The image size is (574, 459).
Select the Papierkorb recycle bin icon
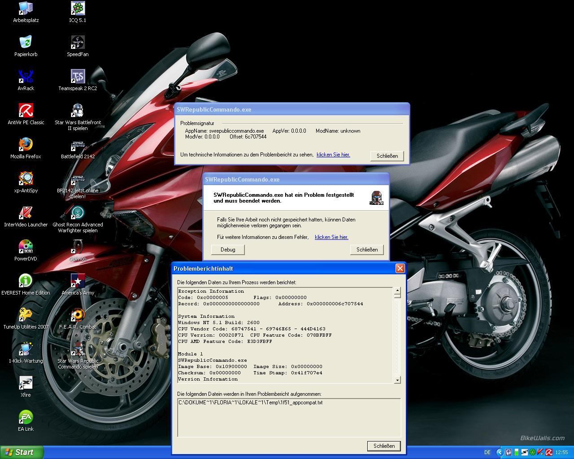pyautogui.click(x=26, y=46)
